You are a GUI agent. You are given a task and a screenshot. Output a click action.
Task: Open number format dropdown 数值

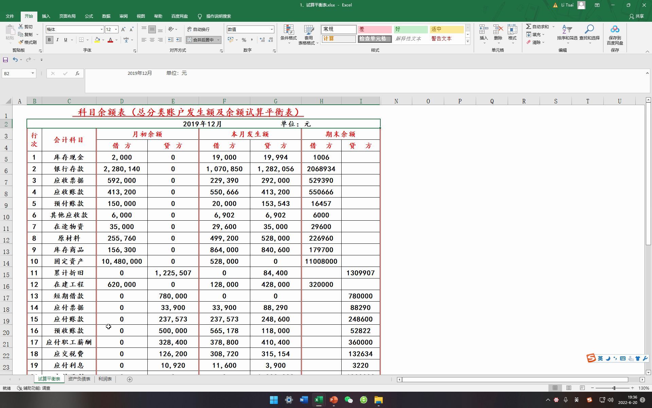click(x=272, y=30)
